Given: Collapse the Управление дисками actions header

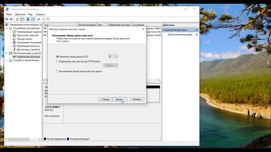Looking at the screenshot, I should tap(196, 30).
